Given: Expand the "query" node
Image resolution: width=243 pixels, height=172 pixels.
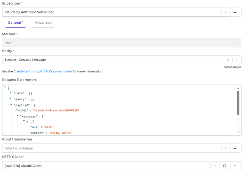Looking at the screenshot, I should 11,98.
